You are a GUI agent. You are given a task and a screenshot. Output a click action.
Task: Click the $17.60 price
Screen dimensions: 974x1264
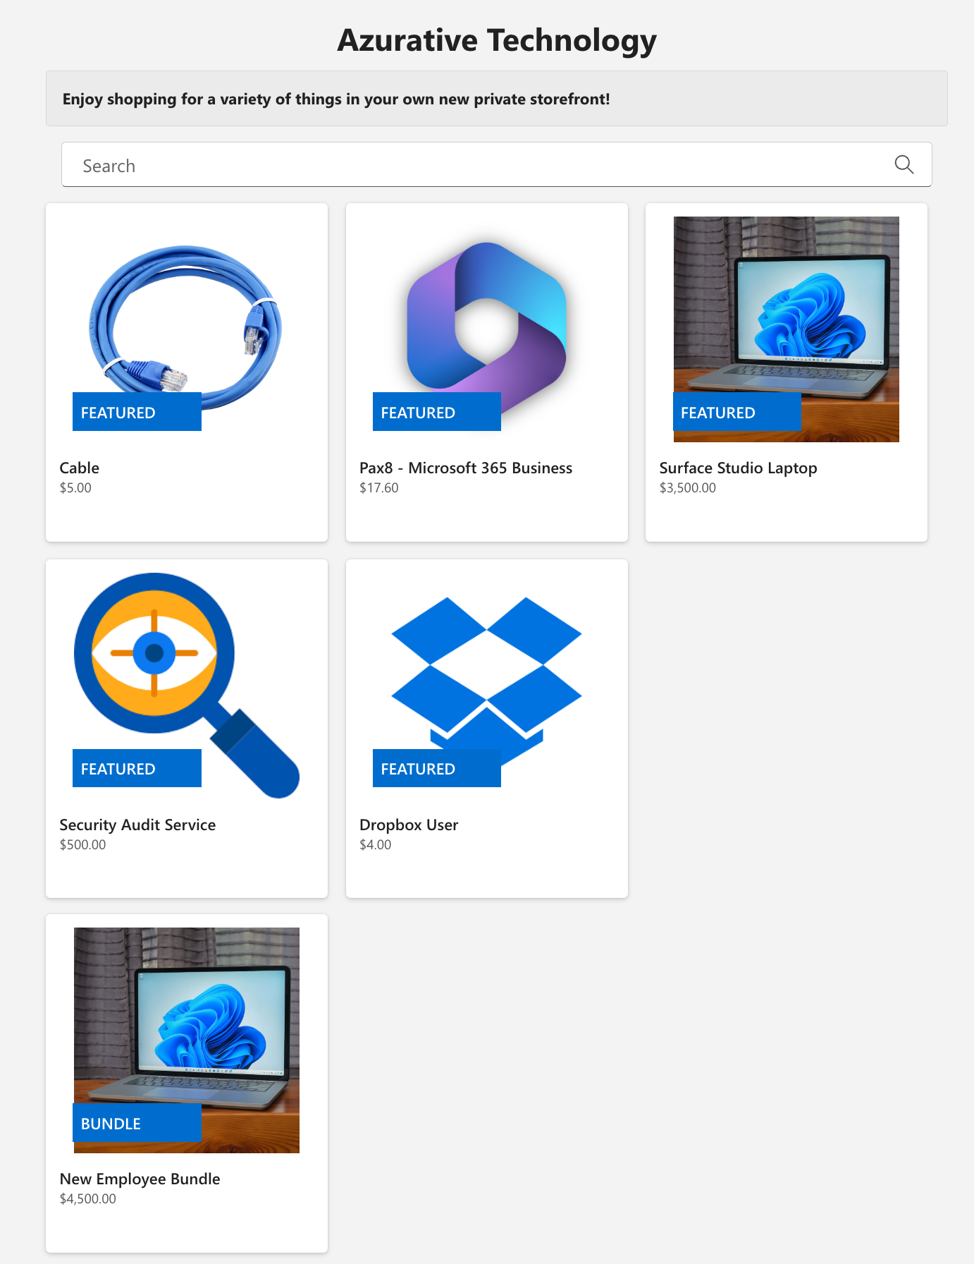point(379,487)
